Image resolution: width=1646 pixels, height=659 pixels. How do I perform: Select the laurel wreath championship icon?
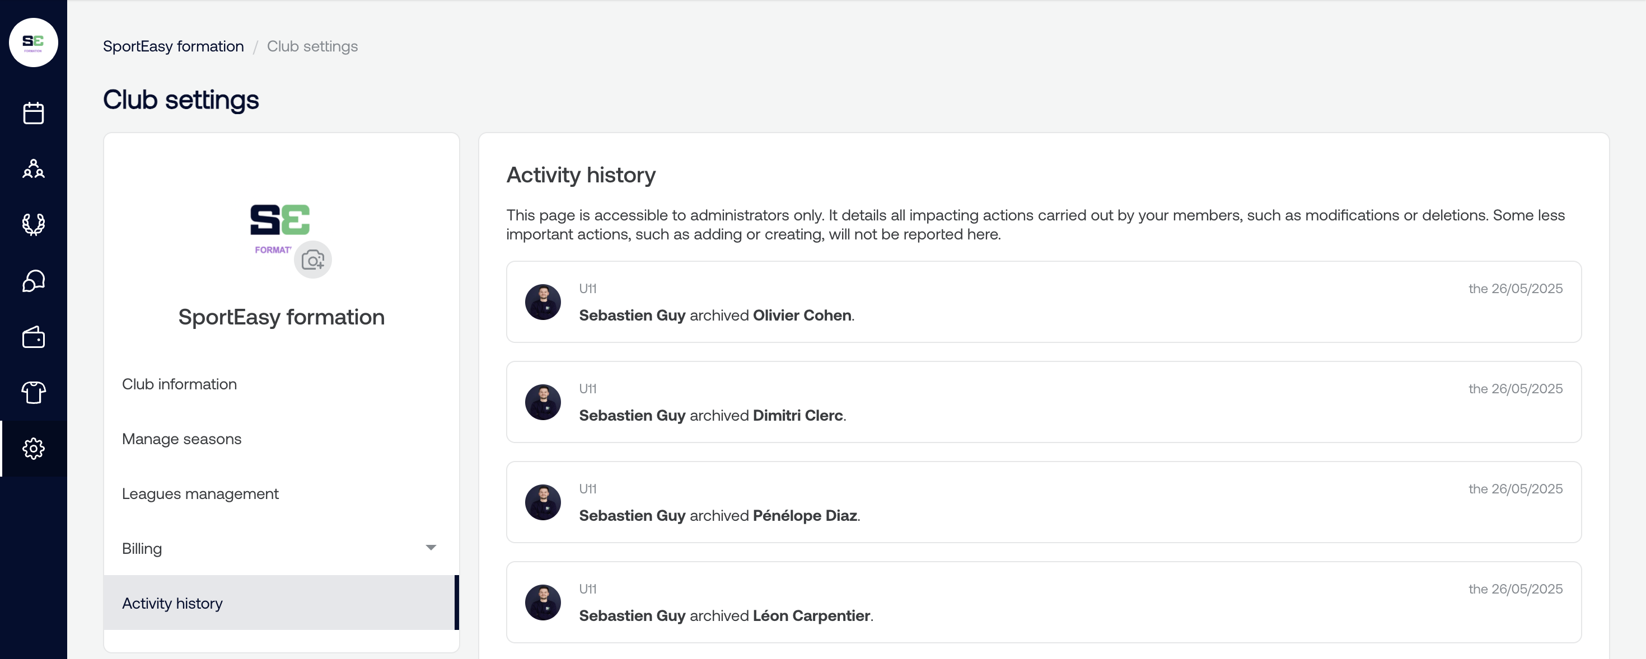pyautogui.click(x=33, y=224)
